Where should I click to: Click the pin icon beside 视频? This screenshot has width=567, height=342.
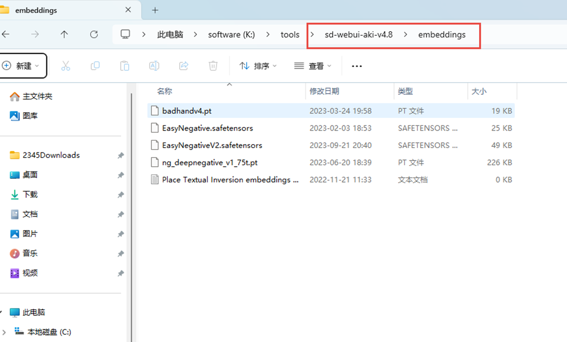coord(121,273)
